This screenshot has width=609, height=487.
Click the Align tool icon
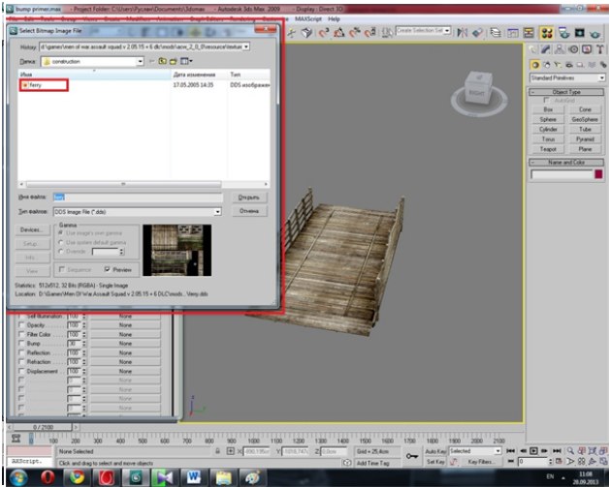(x=477, y=33)
